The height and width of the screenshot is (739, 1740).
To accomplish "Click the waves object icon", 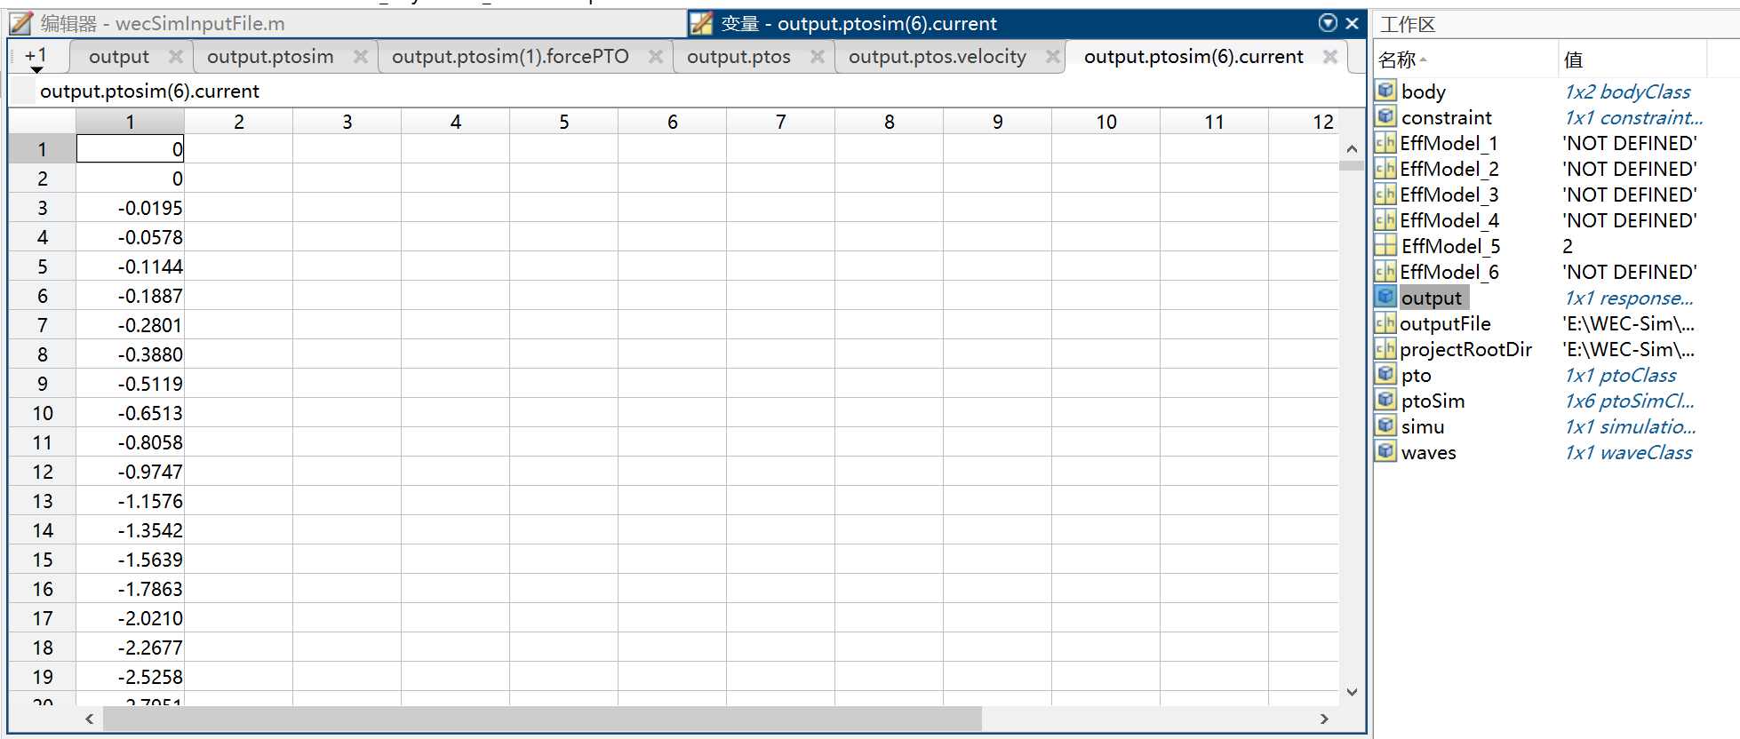I will click(1385, 451).
